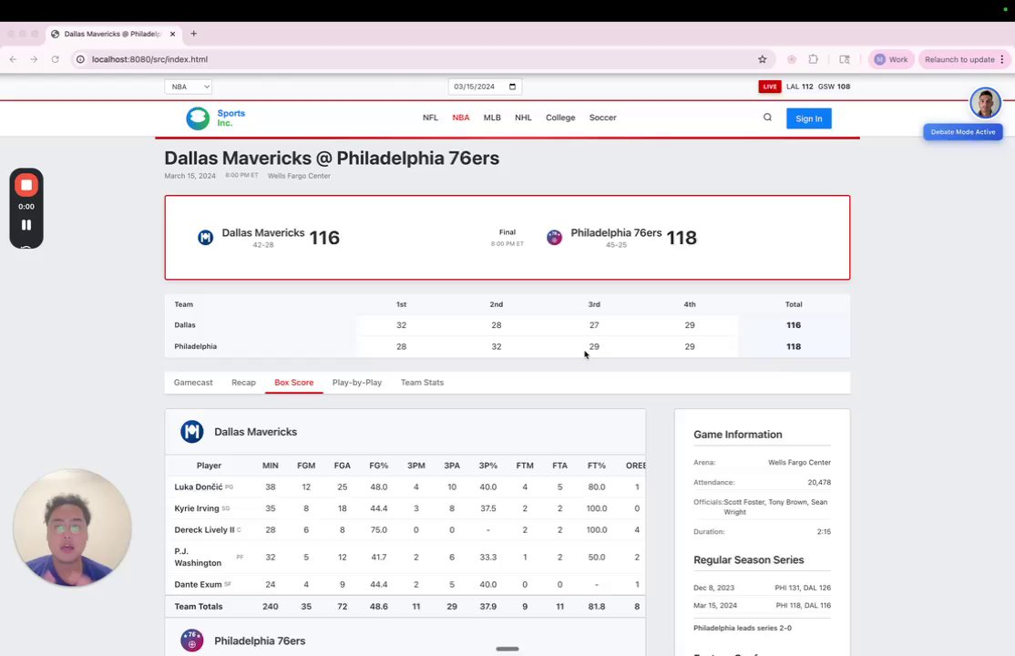Click the address bar URL field
The width and height of the screenshot is (1015, 656).
[x=415, y=59]
